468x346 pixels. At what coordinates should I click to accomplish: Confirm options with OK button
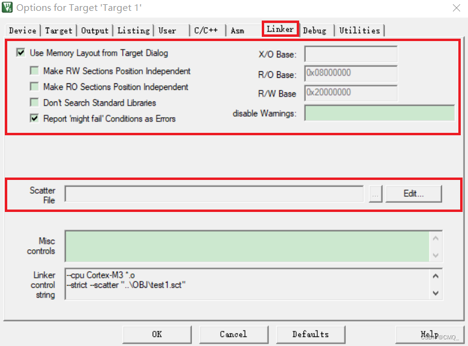[157, 335]
